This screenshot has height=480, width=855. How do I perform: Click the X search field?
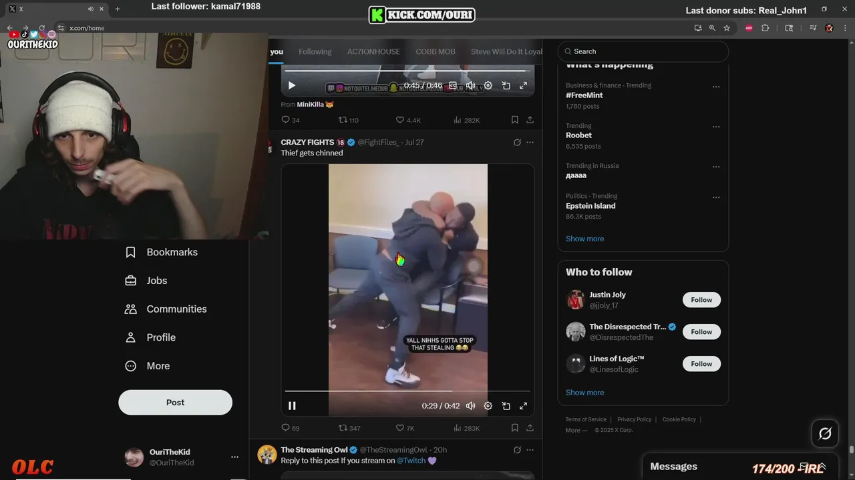point(643,51)
